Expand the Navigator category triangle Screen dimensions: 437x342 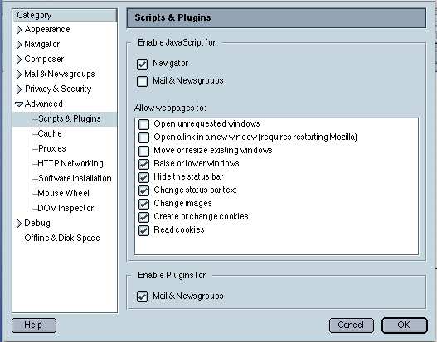(x=19, y=45)
